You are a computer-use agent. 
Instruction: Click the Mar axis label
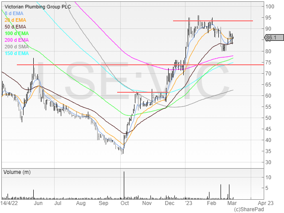pyautogui.click(x=232, y=203)
